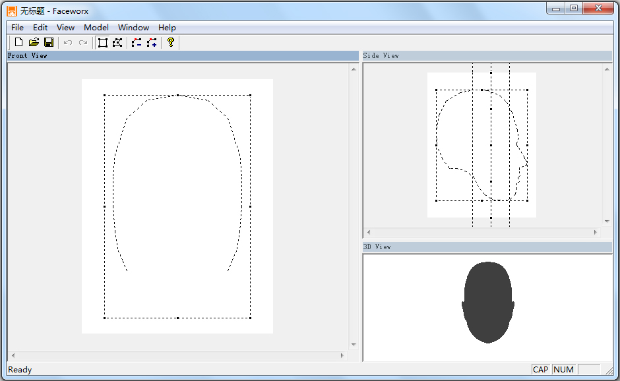Select the contour edit tool

(x=117, y=42)
